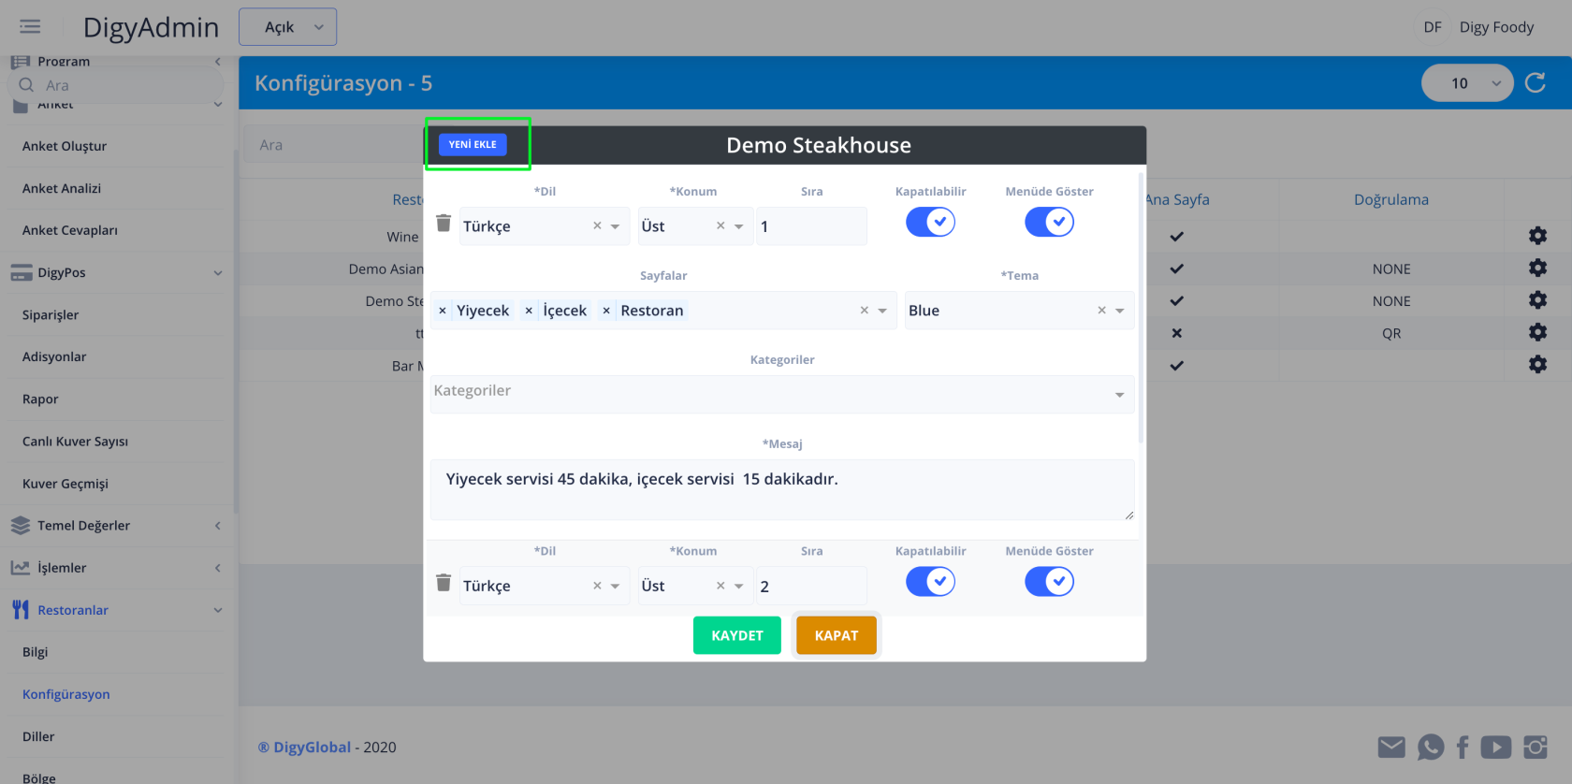
Task: Open the YouTube icon in footer
Action: [1495, 747]
